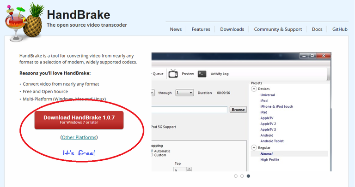The image size is (355, 187).
Task: Select the AppleTV preset
Action: click(x=267, y=118)
